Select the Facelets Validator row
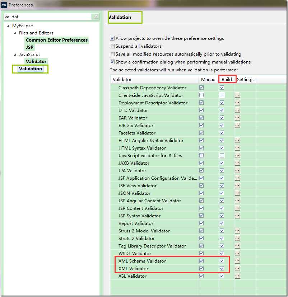This screenshot has width=288, height=297. click(x=198, y=133)
